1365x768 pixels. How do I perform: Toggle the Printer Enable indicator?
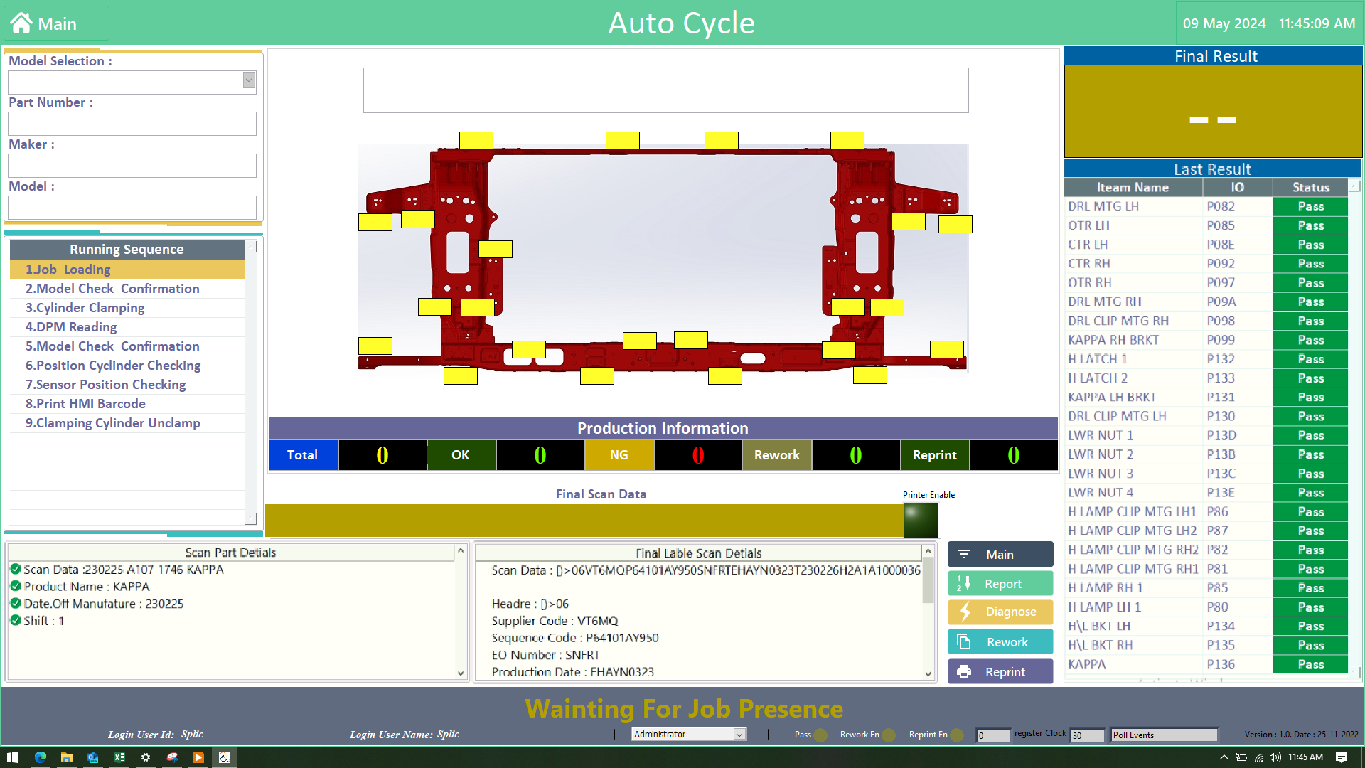click(921, 520)
